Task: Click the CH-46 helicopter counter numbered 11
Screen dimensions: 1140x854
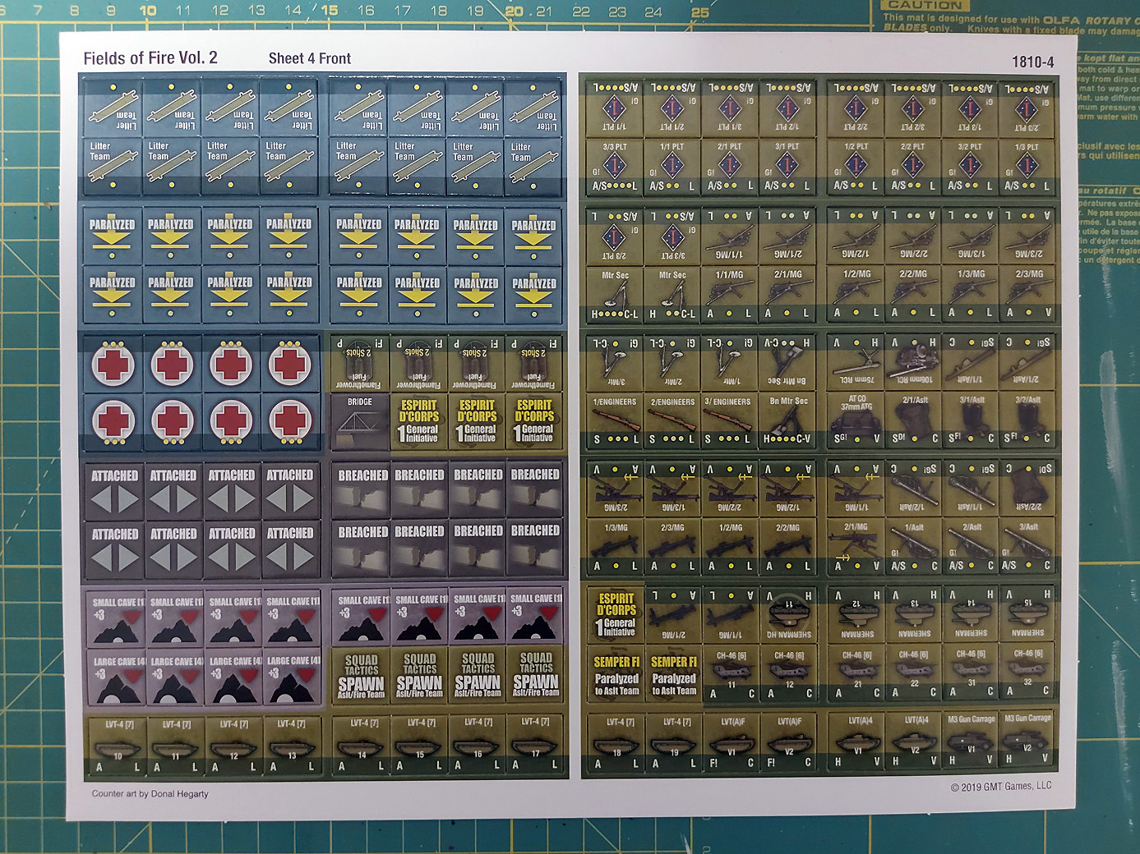Action: pos(732,674)
